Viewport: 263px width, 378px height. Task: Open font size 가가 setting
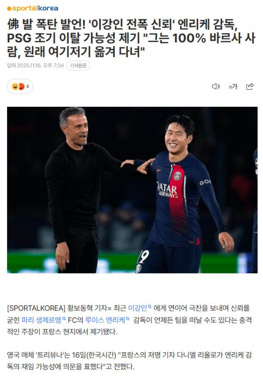click(x=233, y=87)
